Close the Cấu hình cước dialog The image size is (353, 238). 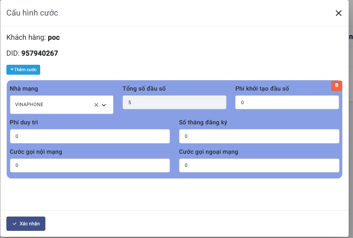[339, 13]
